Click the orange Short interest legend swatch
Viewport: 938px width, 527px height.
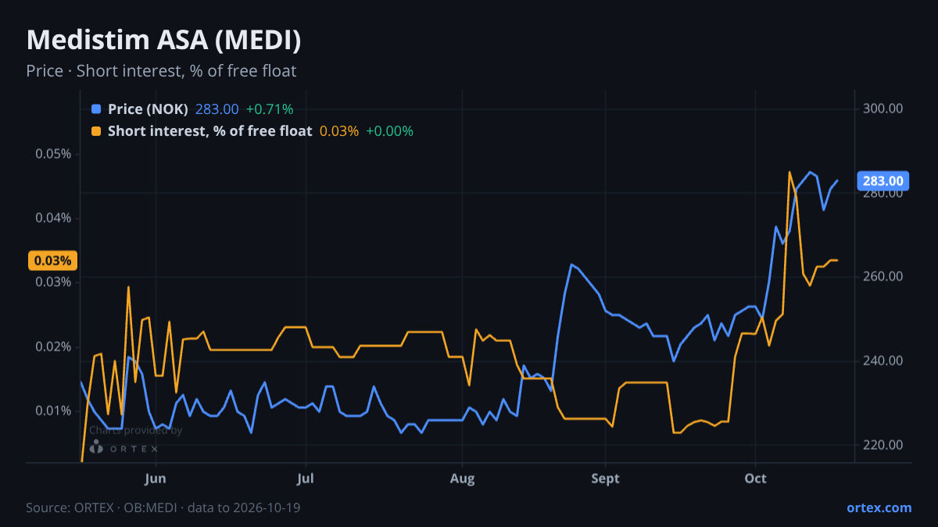96,131
